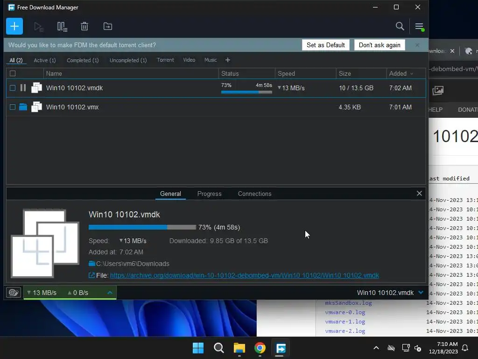
Task: Open search with the magnifier icon
Action: pyautogui.click(x=400, y=26)
